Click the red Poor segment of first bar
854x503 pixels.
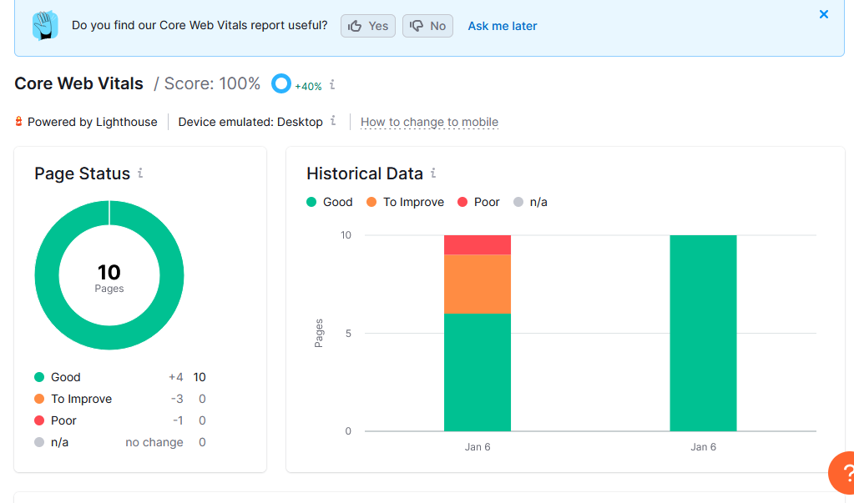coord(478,245)
